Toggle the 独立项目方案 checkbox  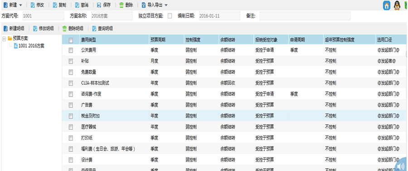click(170, 16)
